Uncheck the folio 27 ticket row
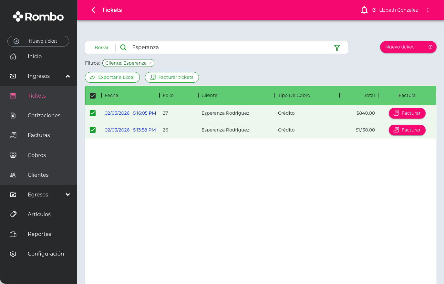 point(93,113)
